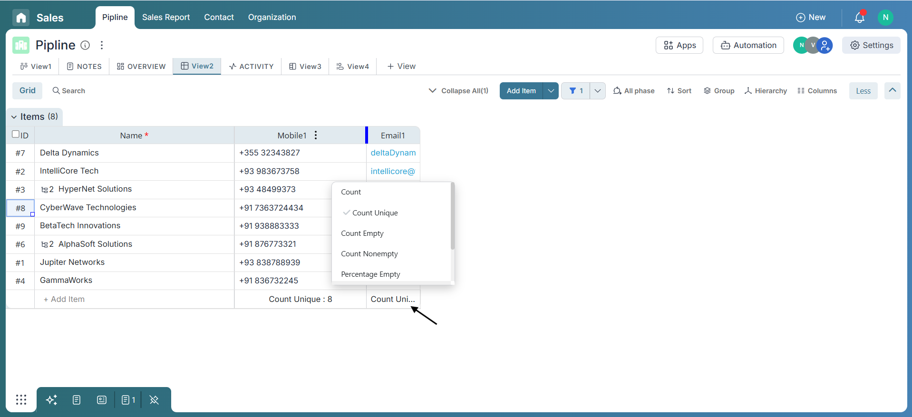
Task: Switch to View4 tab
Action: tap(353, 67)
